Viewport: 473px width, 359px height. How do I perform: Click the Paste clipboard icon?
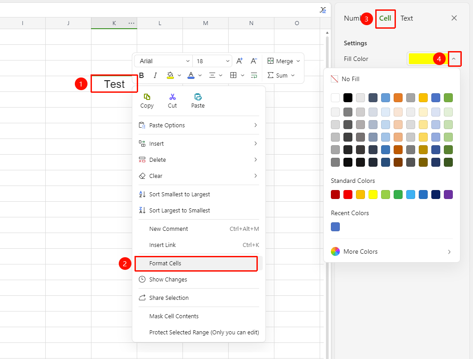point(198,97)
